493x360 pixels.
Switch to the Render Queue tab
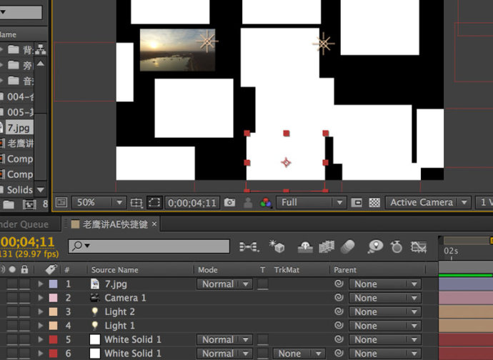click(x=24, y=224)
